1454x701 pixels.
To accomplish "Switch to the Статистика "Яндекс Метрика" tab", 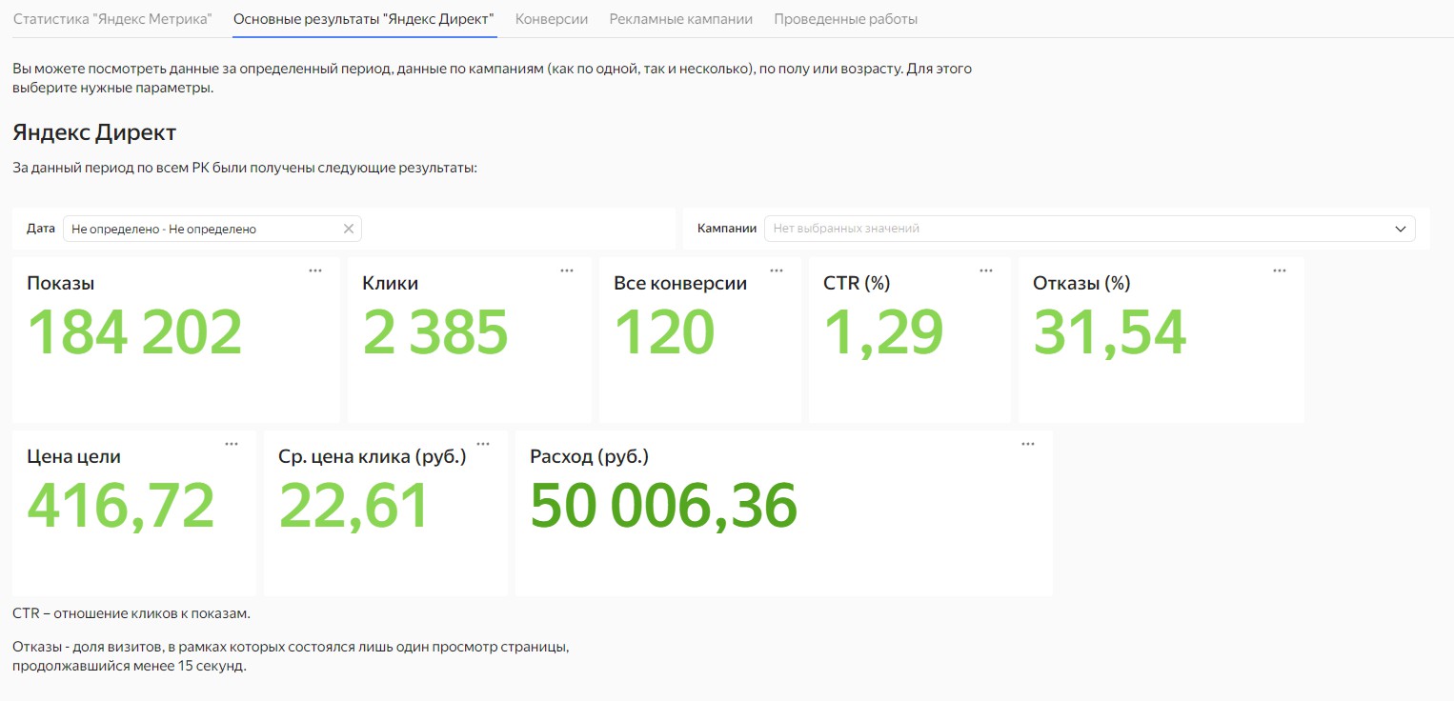I will click(x=112, y=19).
